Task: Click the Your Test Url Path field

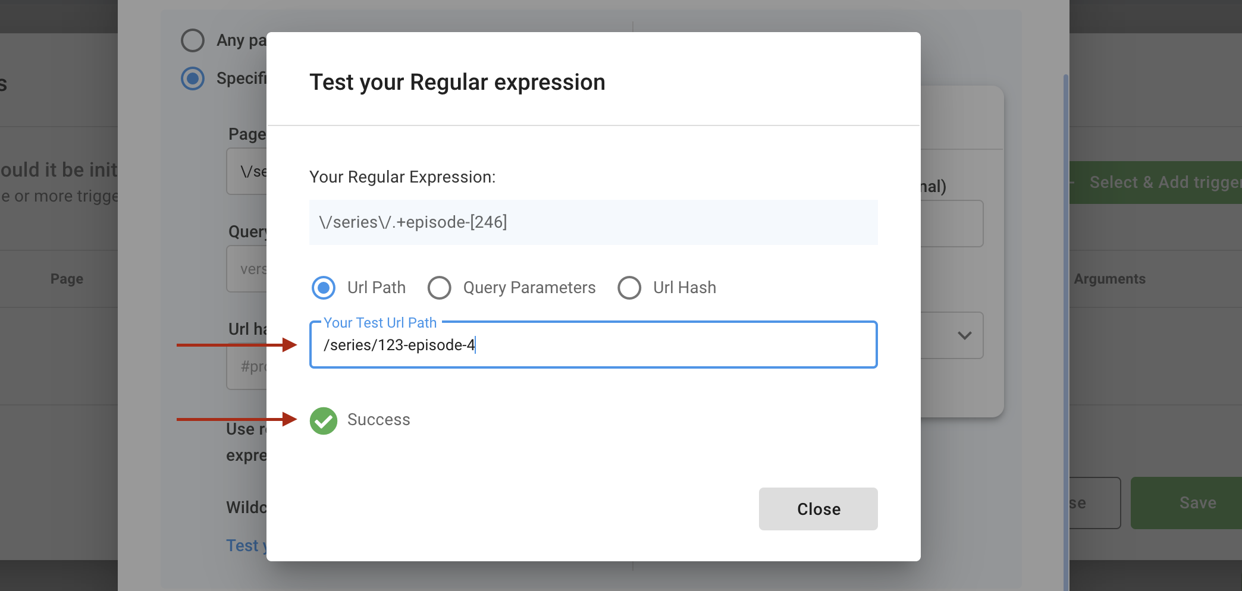Action: click(594, 345)
